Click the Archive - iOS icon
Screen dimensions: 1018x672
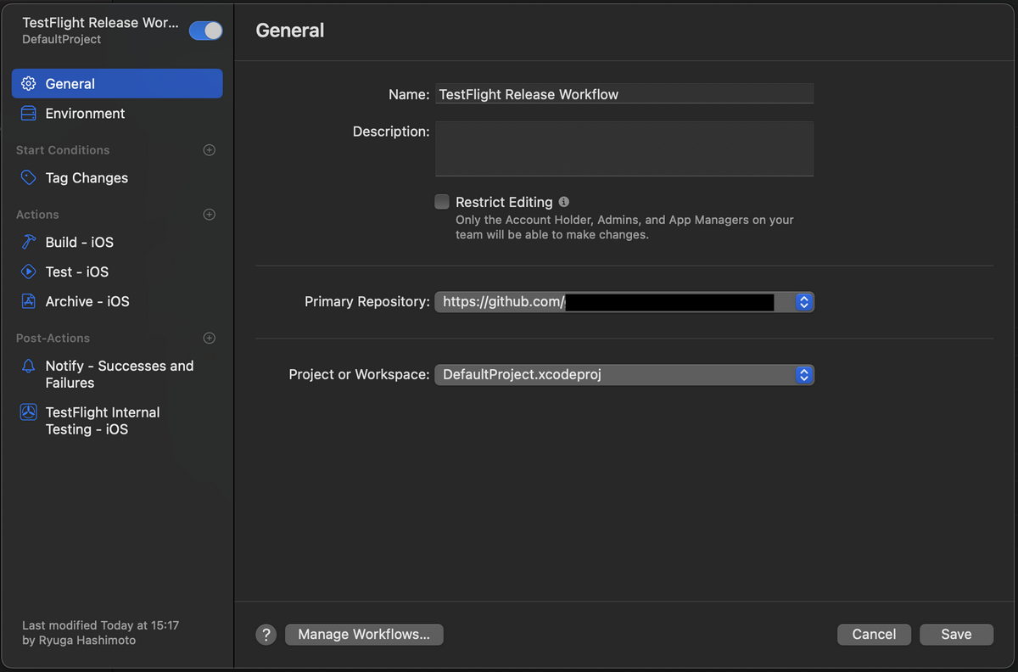point(29,301)
